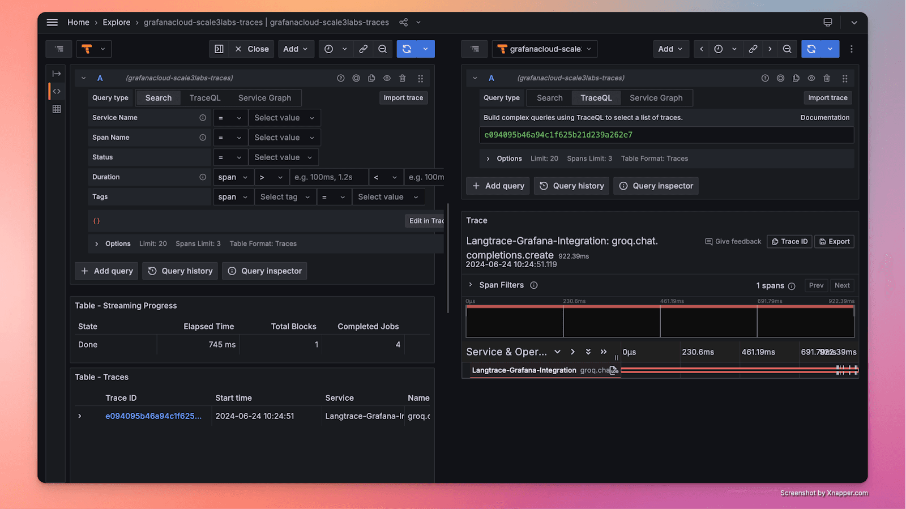Open the hamburger navigation menu
The width and height of the screenshot is (906, 509).
click(52, 22)
